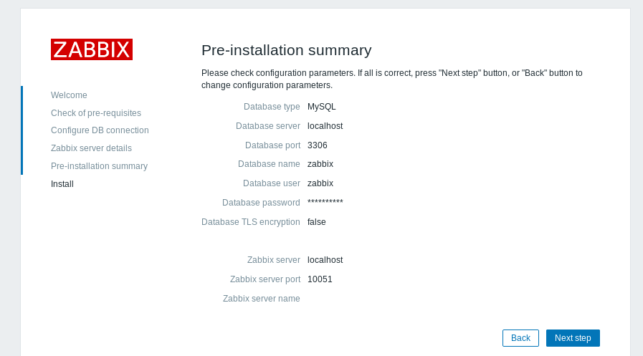Viewport: 643px width, 356px height.
Task: Click the Back button
Action: pos(520,338)
